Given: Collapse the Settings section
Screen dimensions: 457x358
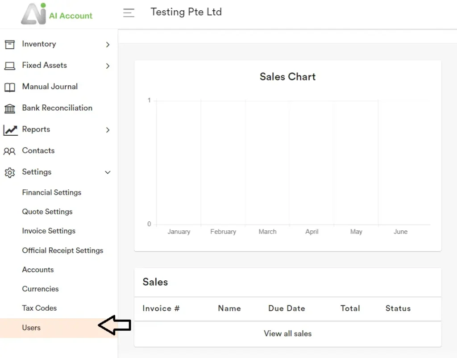Looking at the screenshot, I should point(108,172).
